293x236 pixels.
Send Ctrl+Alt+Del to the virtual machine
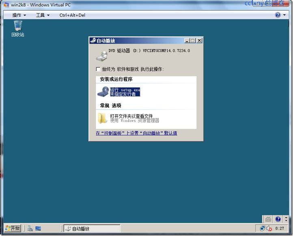[72, 15]
